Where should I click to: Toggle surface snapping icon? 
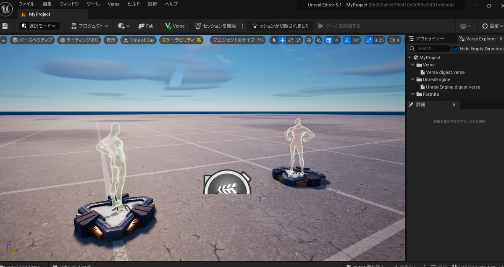click(x=318, y=40)
